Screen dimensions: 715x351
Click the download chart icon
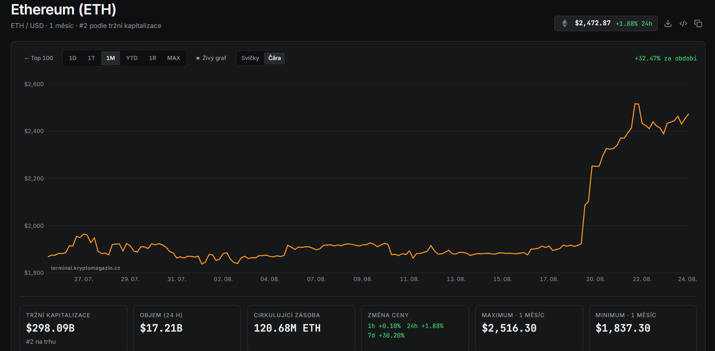coord(668,23)
